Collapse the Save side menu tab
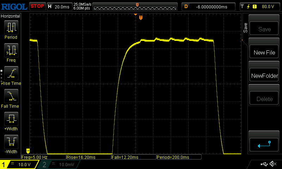This screenshot has height=169, width=282. 245,28
